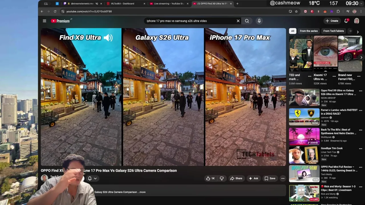The height and width of the screenshot is (205, 365).
Task: Bookmark this page with star icon
Action: pos(296,11)
